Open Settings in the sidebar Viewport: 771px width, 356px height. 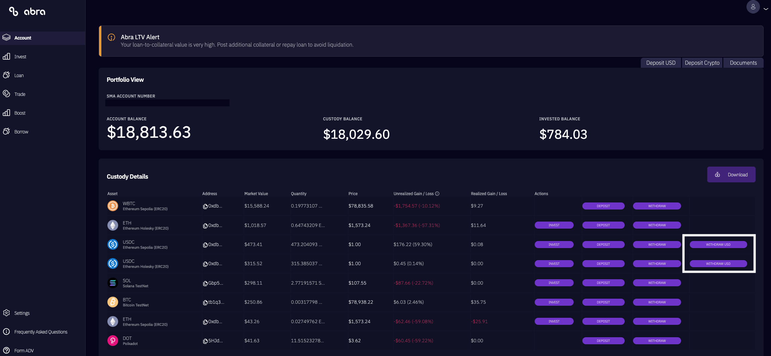click(x=22, y=313)
